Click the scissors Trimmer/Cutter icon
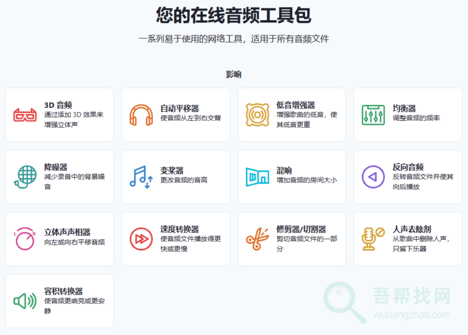The width and height of the screenshot is (468, 335). point(257,239)
